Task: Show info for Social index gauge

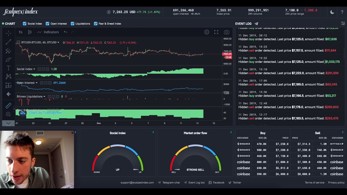Action: [153, 132]
